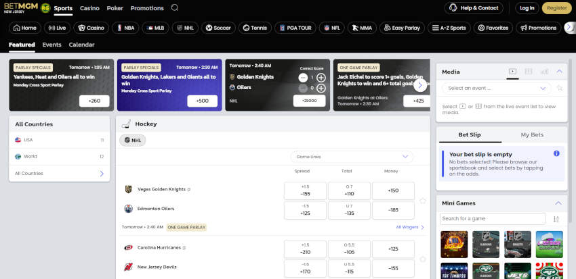Select USA in All Countries

59,140
